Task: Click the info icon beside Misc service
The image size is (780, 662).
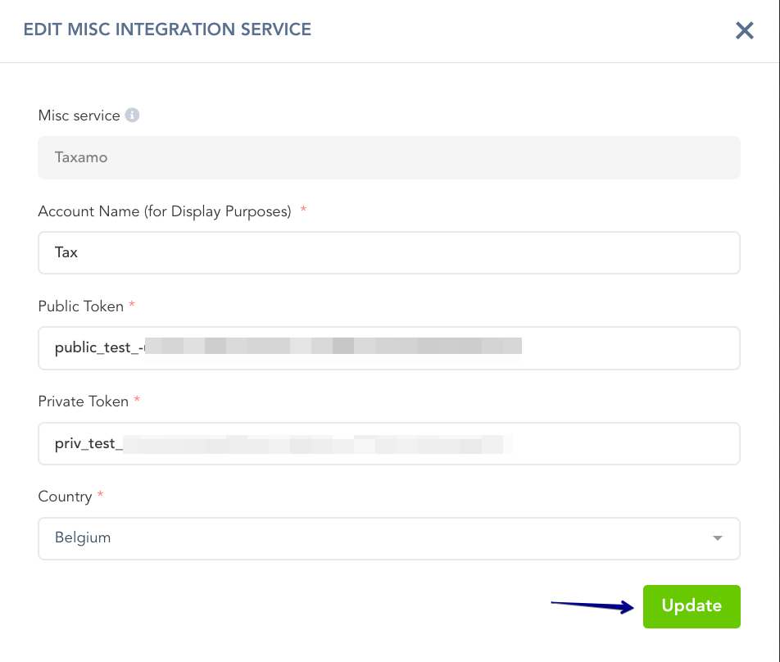Action: point(132,116)
